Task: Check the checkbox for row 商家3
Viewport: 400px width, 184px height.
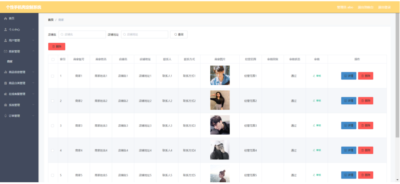Action: [53, 125]
